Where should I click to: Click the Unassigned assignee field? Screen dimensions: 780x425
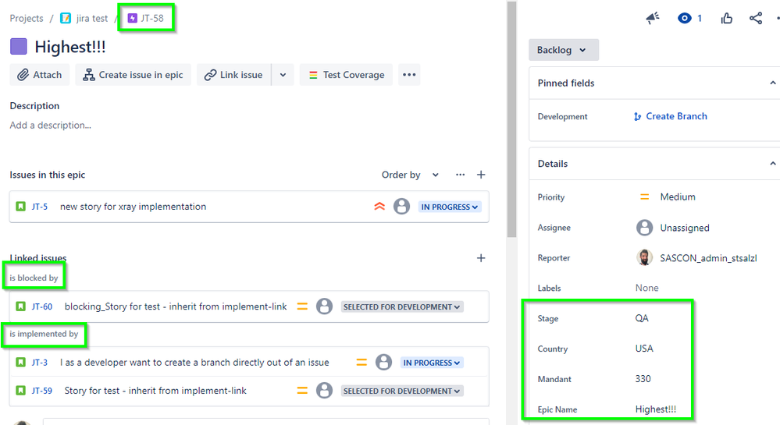[x=673, y=228]
